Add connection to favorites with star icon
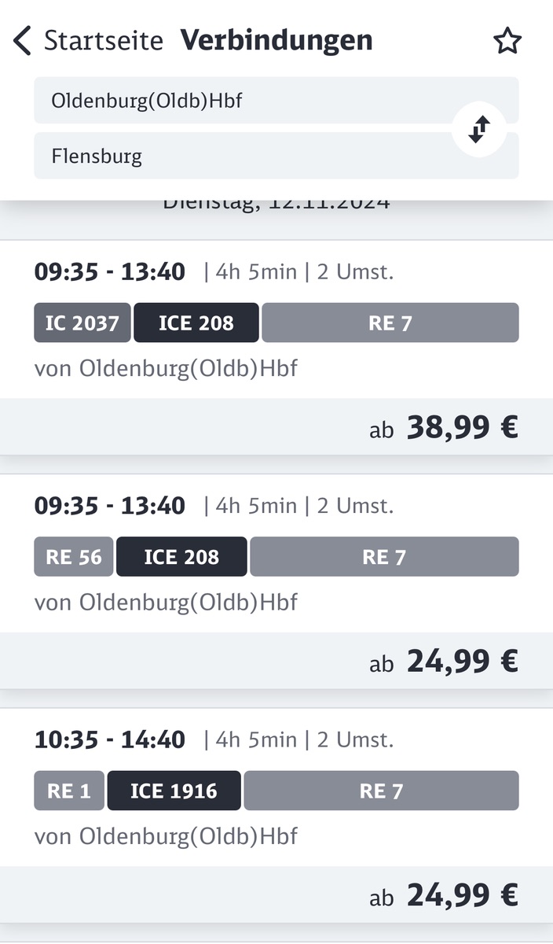Screen dimensions: 553x944 [x=507, y=41]
